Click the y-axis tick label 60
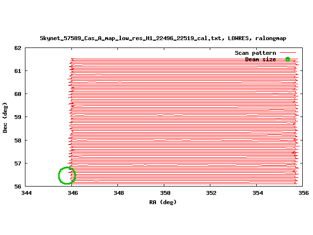The image size is (313, 235). (x=18, y=94)
